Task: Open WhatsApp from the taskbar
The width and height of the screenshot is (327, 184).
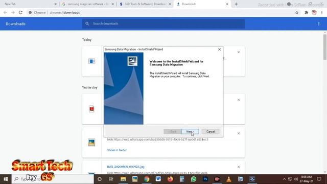Action: click(x=194, y=179)
